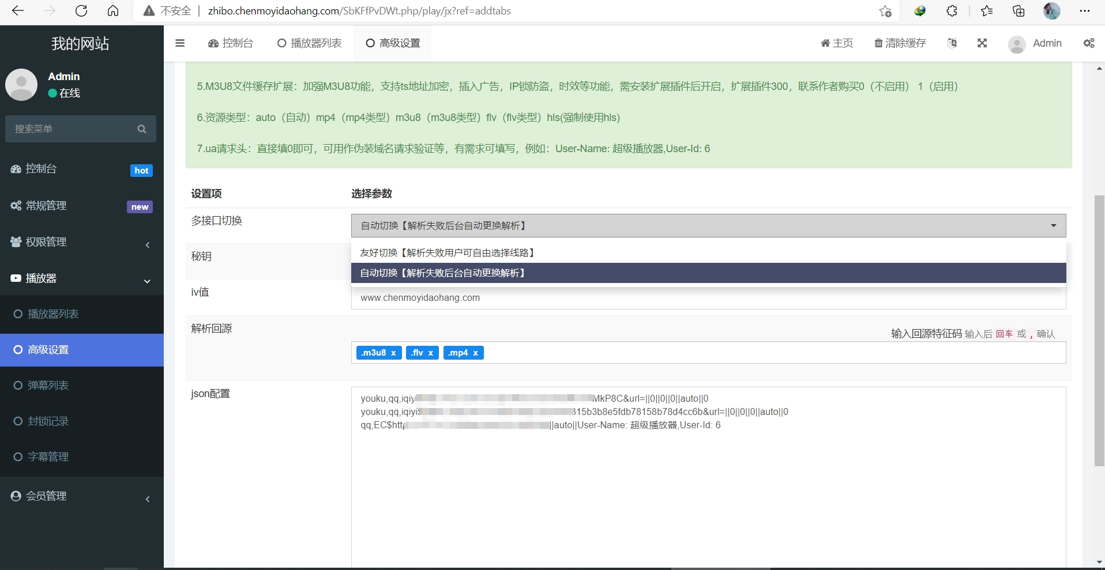Remove the .mp4 tag
The image size is (1105, 570).
click(x=475, y=353)
